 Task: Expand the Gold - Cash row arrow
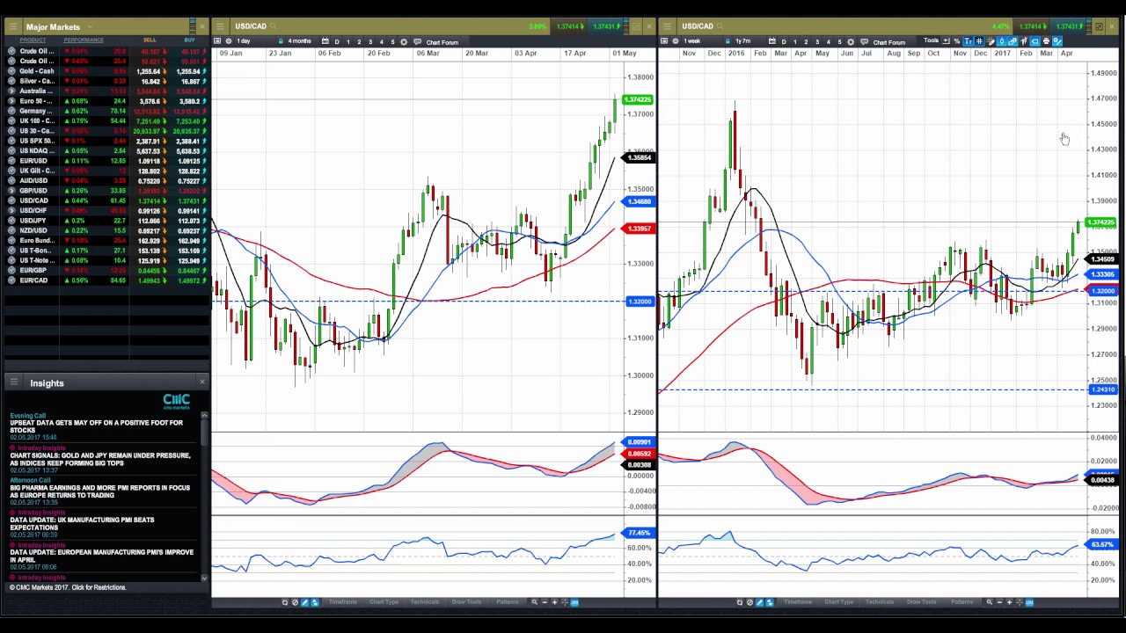(12, 71)
